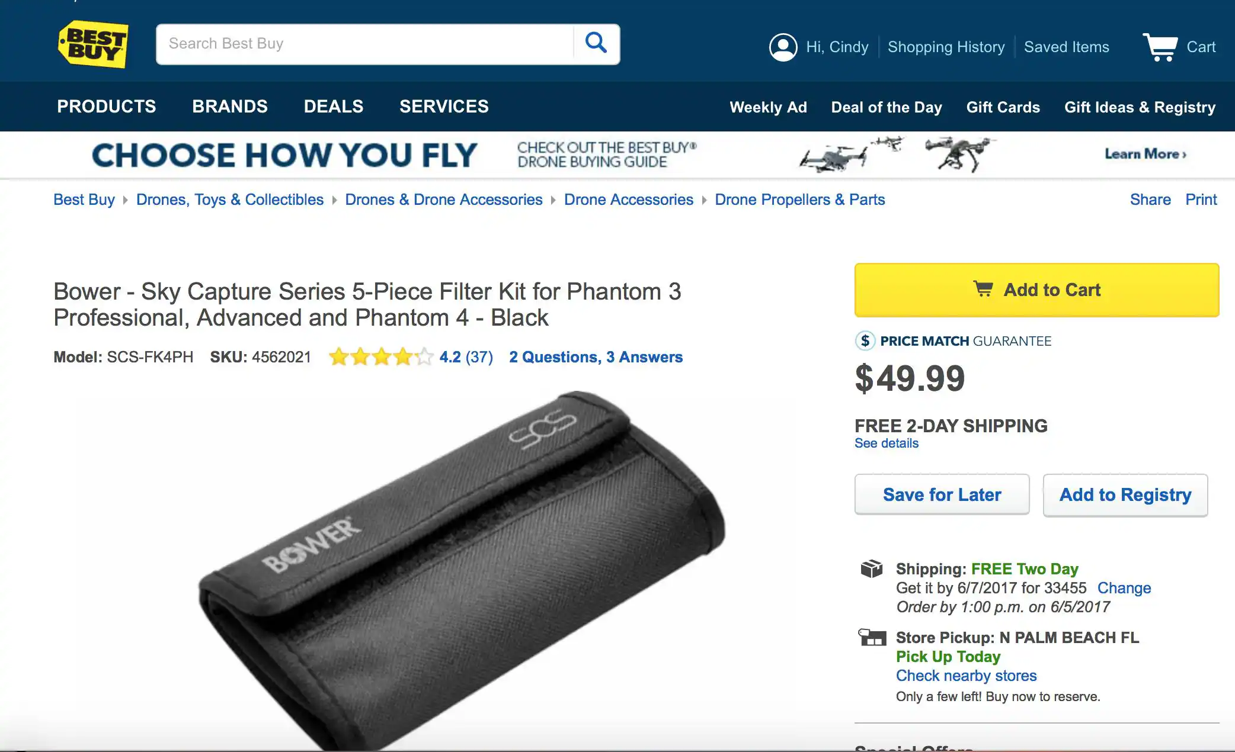Open the shopping cart icon
This screenshot has height=752, width=1235.
click(x=1160, y=47)
